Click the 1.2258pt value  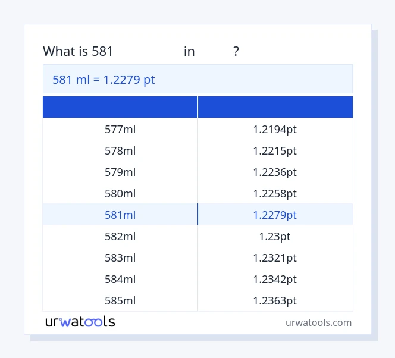coord(275,193)
